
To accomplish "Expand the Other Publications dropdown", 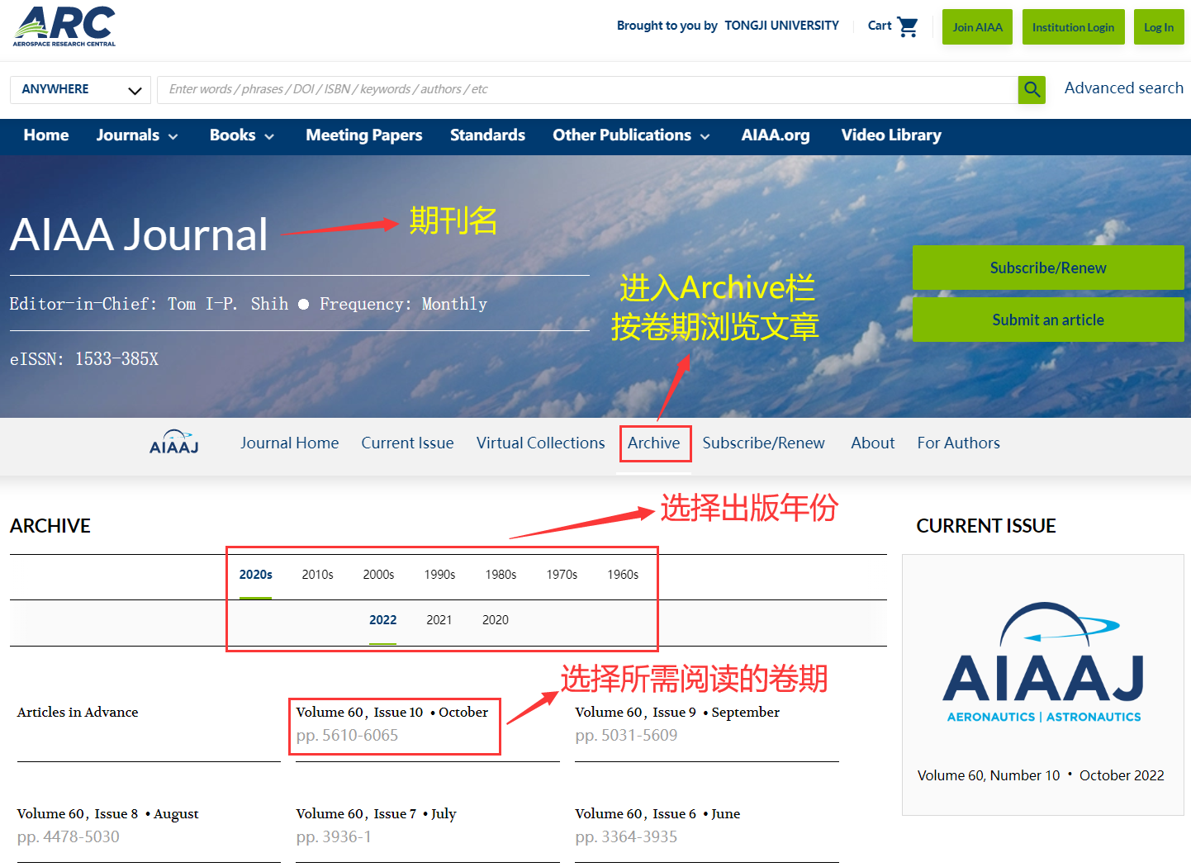I will 631,135.
